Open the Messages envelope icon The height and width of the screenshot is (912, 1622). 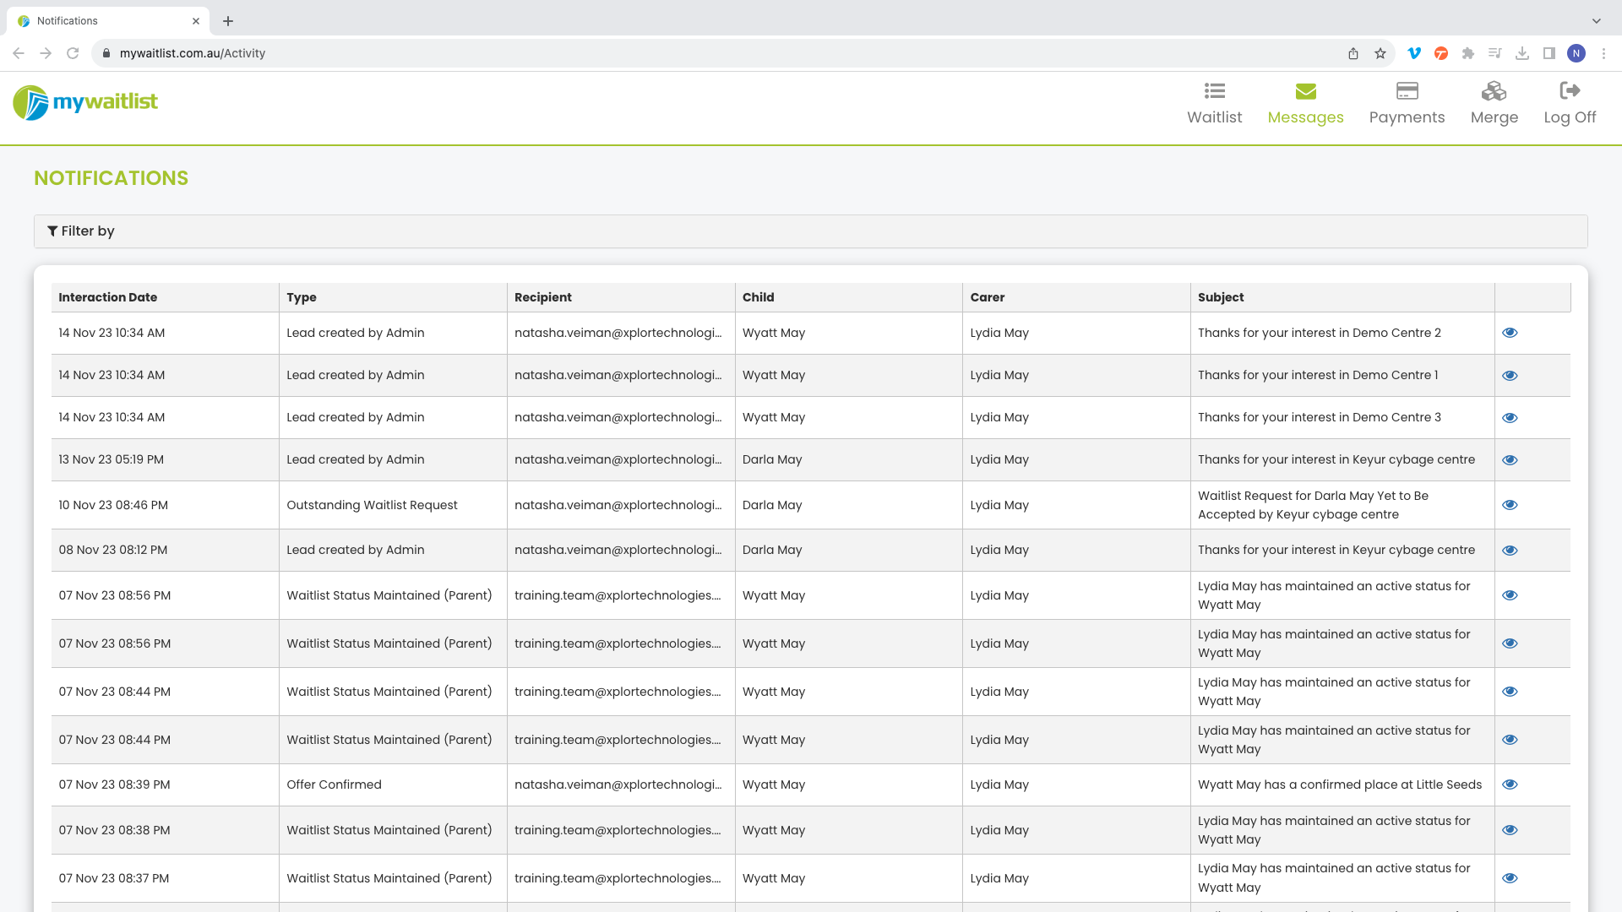click(x=1305, y=91)
